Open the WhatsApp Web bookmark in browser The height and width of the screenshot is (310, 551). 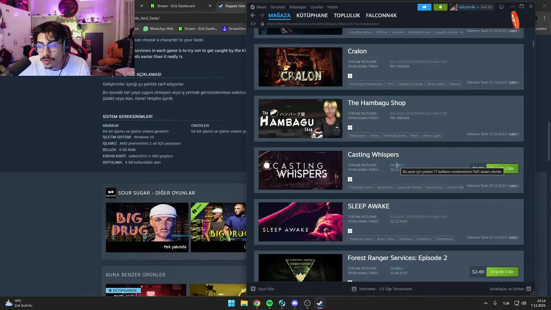coord(158,29)
